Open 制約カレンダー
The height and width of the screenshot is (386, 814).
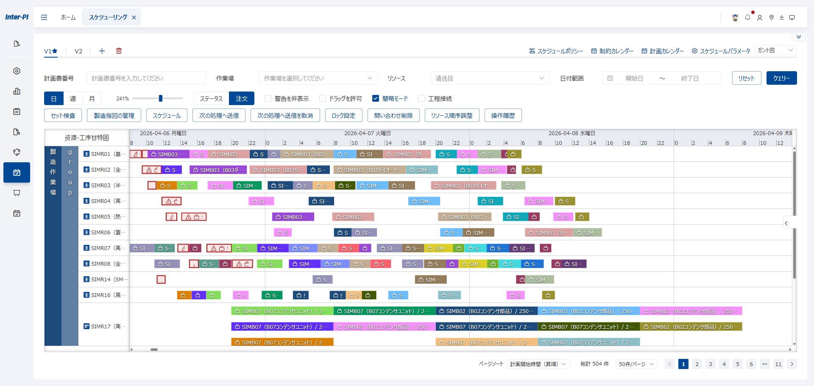pos(612,51)
